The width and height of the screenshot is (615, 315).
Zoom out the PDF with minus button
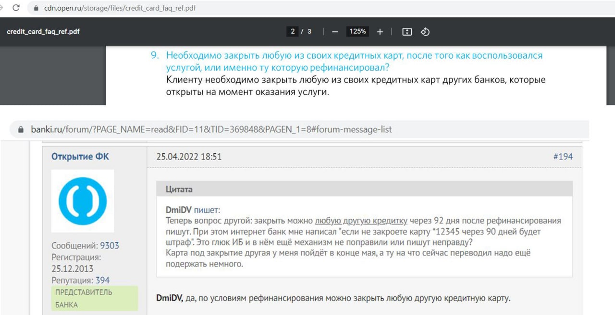(x=335, y=32)
